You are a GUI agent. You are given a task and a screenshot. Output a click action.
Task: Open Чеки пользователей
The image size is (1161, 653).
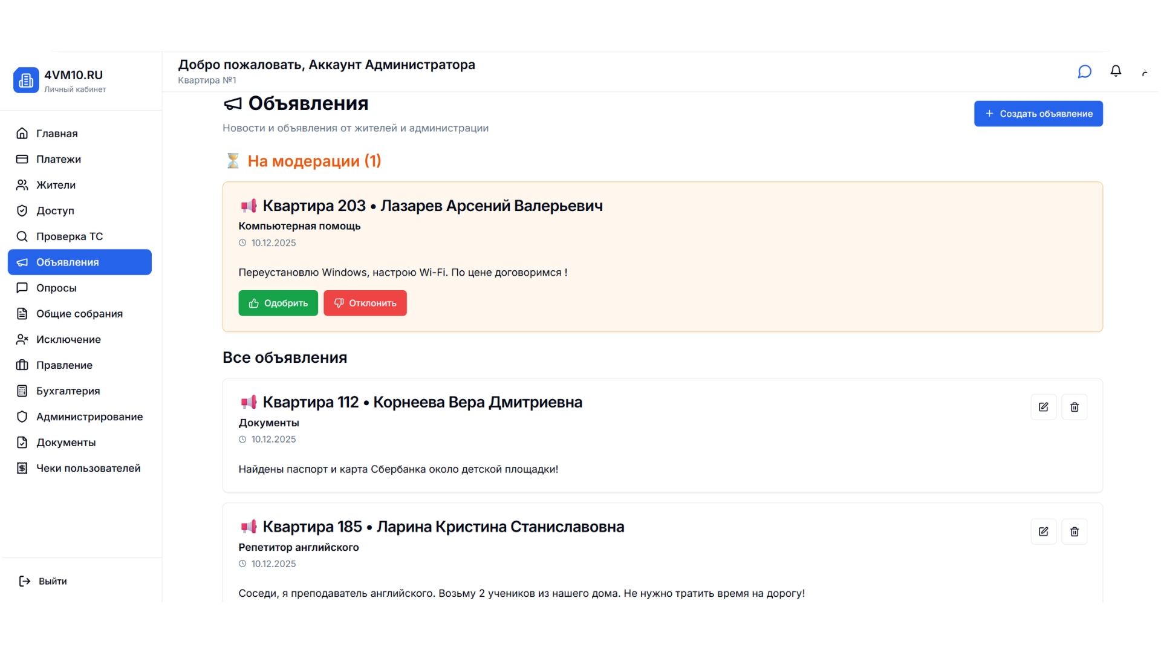coord(88,468)
